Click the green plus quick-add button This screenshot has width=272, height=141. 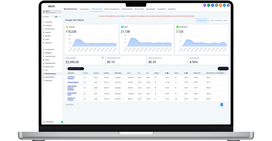click(x=62, y=122)
